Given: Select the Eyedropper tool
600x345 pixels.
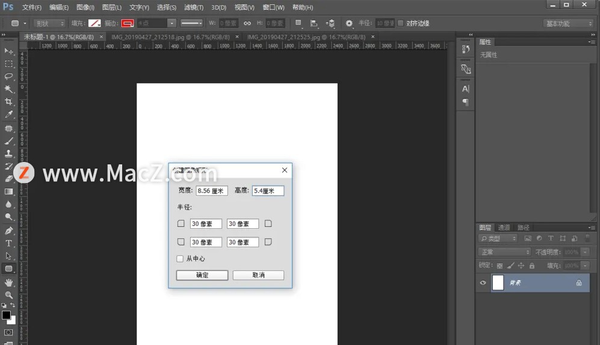Looking at the screenshot, I should coord(9,114).
